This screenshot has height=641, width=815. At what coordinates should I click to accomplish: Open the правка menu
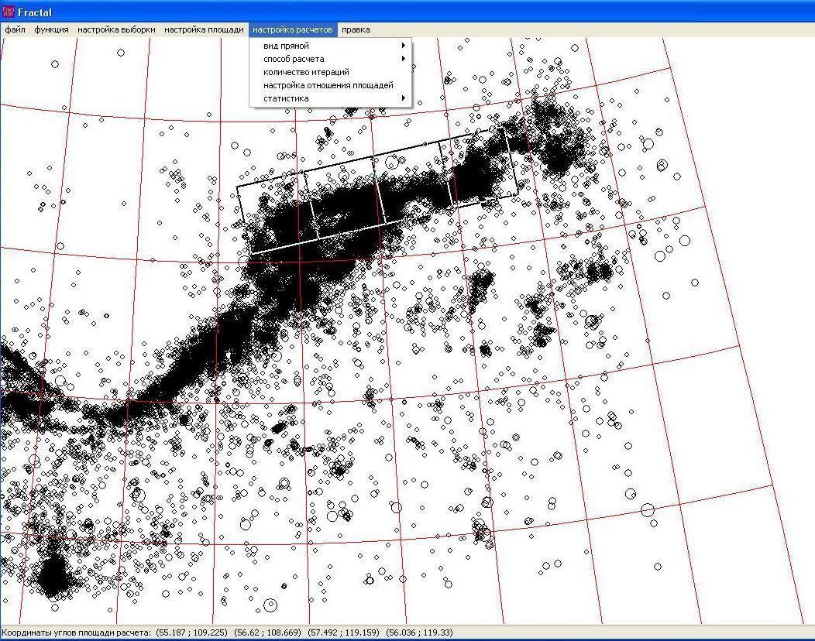[356, 29]
